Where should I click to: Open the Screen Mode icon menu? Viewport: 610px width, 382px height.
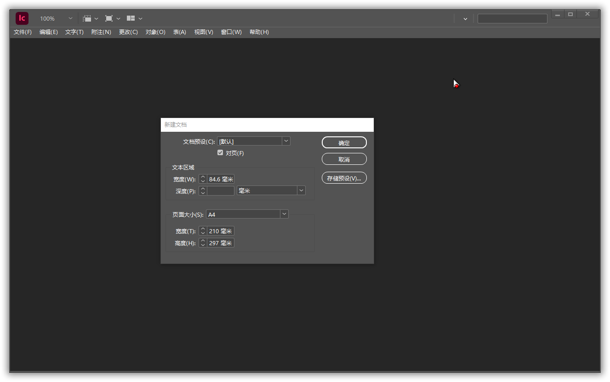pyautogui.click(x=112, y=18)
